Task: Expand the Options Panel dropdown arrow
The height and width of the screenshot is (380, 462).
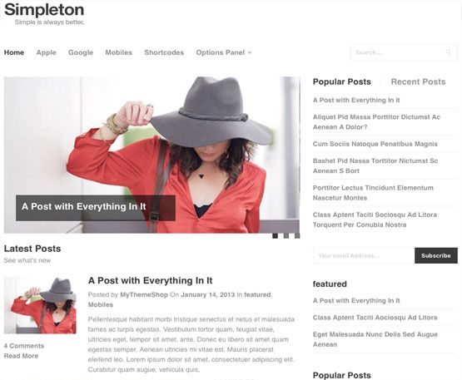Action: coord(250,52)
